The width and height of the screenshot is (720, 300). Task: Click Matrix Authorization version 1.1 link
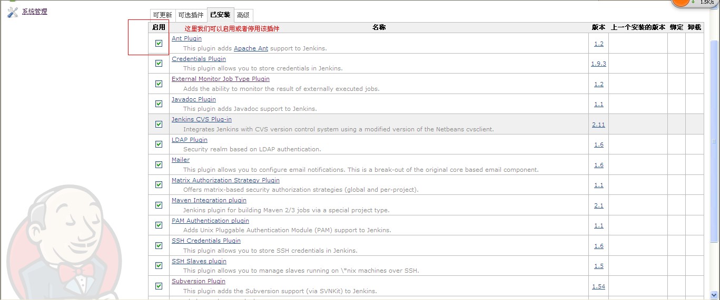[x=599, y=185]
